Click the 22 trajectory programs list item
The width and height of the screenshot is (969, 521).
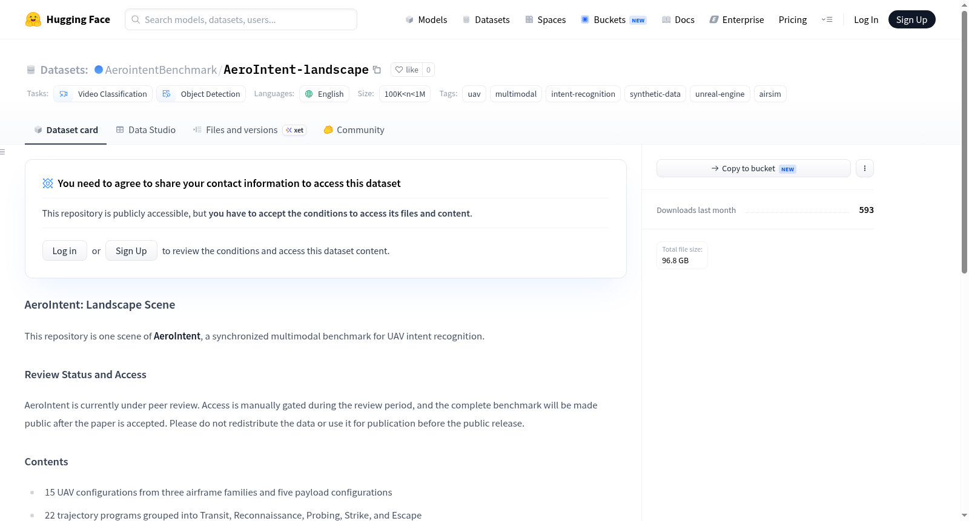point(233,516)
